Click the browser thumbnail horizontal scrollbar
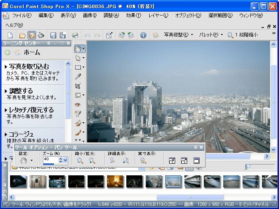 pyautogui.click(x=190, y=197)
